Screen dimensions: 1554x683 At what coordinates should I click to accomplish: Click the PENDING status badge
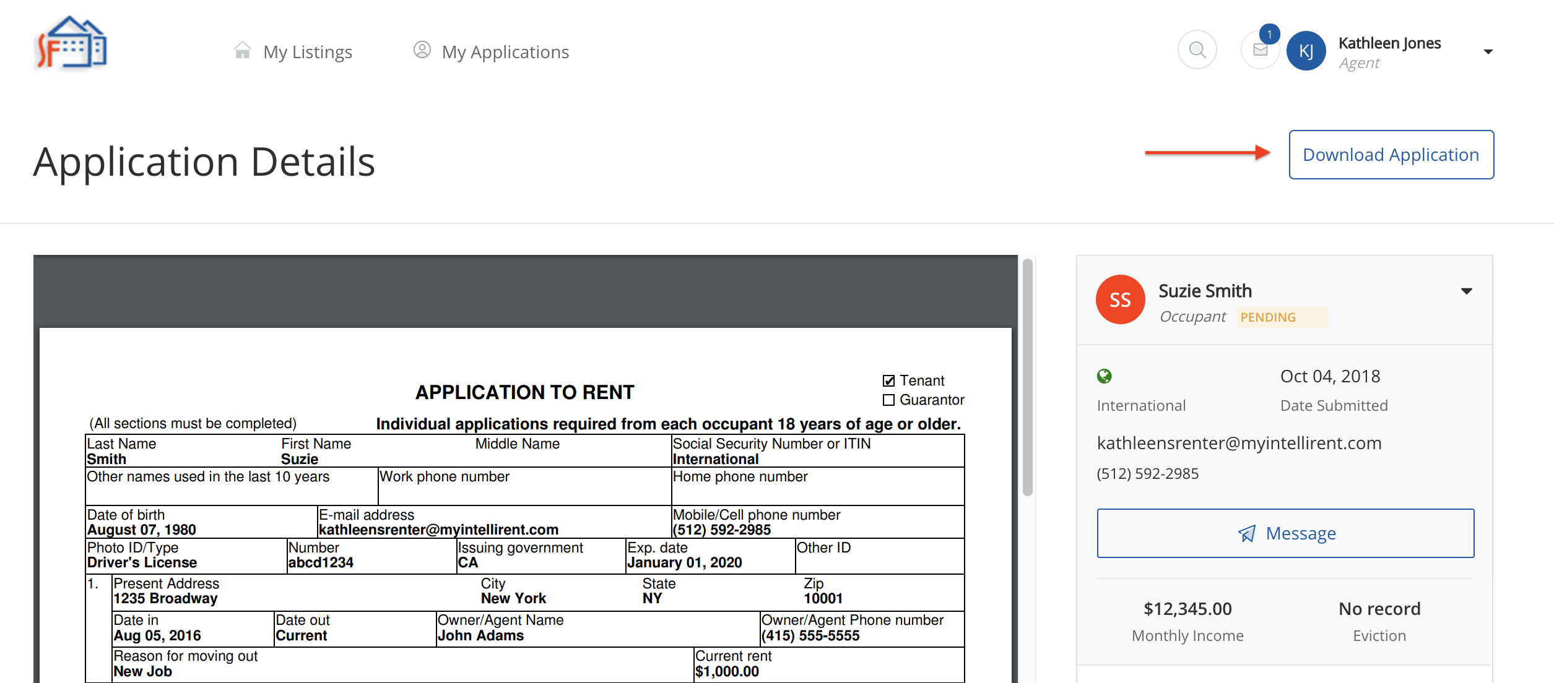point(1282,317)
